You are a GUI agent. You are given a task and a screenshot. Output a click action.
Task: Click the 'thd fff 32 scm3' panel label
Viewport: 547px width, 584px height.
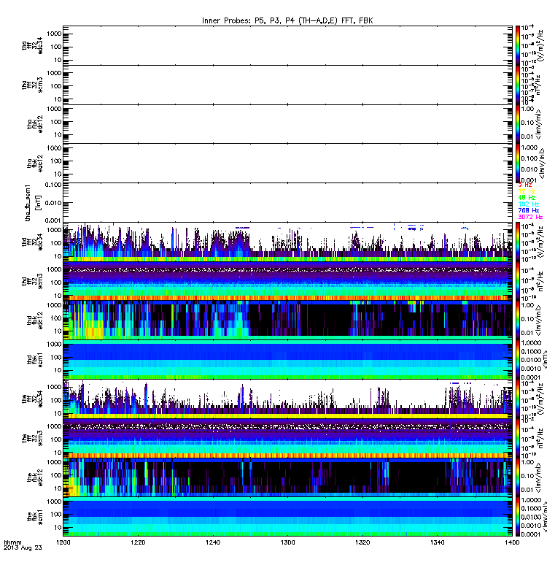(x=32, y=281)
